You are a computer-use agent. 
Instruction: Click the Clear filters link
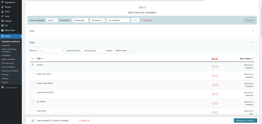coord(146,20)
